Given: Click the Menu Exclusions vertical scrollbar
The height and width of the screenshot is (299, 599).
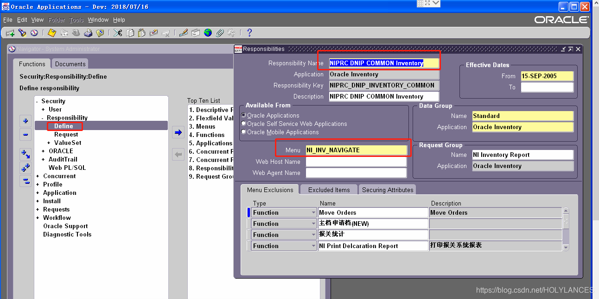Looking at the screenshot, I should click(x=566, y=229).
